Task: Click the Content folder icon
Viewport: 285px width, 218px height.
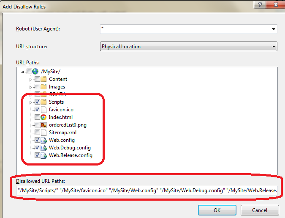Action: 43,79
